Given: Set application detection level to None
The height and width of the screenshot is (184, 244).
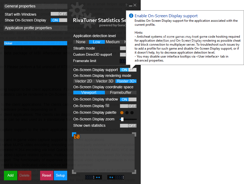Looking at the screenshot, I should click(81, 42).
